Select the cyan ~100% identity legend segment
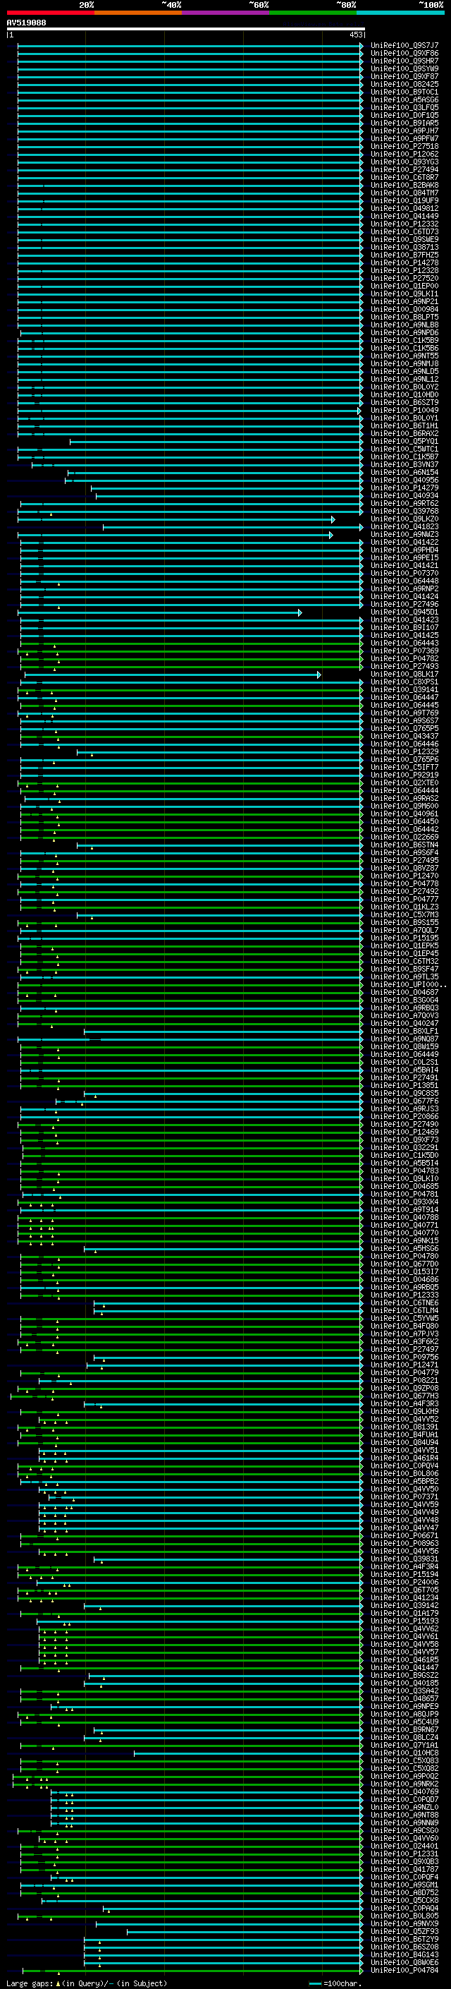This screenshot has width=451, height=1989. (400, 13)
